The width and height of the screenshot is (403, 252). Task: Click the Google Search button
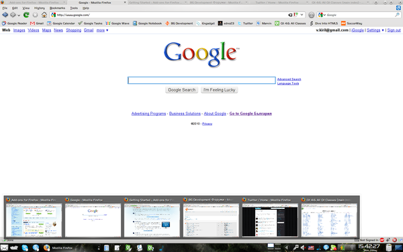click(182, 90)
